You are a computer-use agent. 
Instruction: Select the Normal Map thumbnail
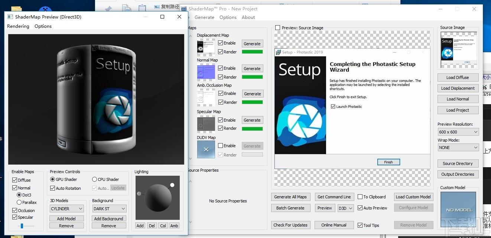[206, 72]
